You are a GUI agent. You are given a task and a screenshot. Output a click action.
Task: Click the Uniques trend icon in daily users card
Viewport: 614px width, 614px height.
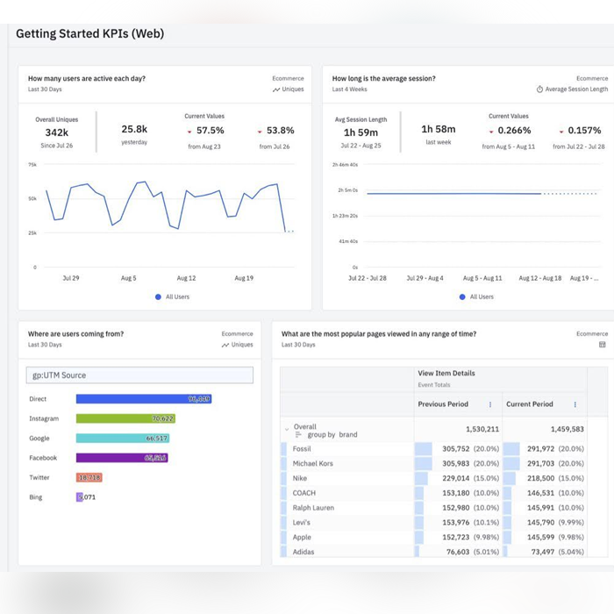(x=276, y=89)
